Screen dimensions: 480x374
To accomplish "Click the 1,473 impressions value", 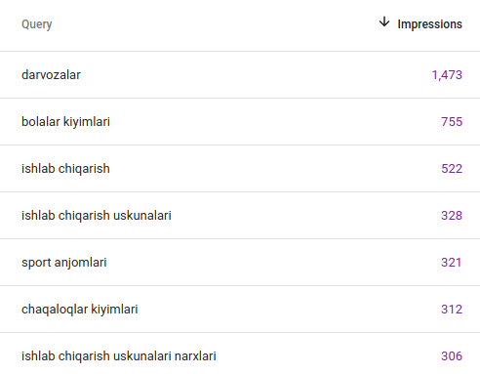I will point(447,75).
